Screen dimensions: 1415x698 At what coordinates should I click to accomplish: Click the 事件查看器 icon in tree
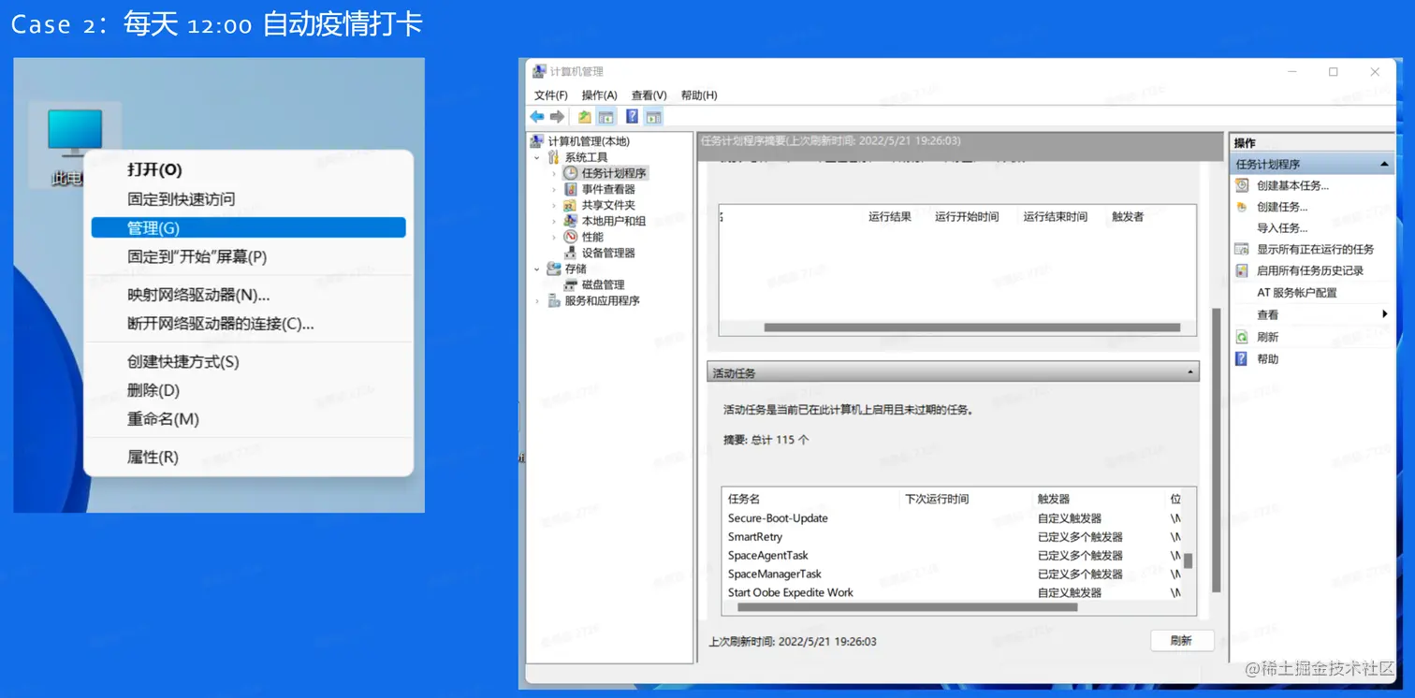[x=571, y=189]
